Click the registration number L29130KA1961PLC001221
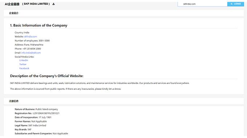 (x=46, y=113)
